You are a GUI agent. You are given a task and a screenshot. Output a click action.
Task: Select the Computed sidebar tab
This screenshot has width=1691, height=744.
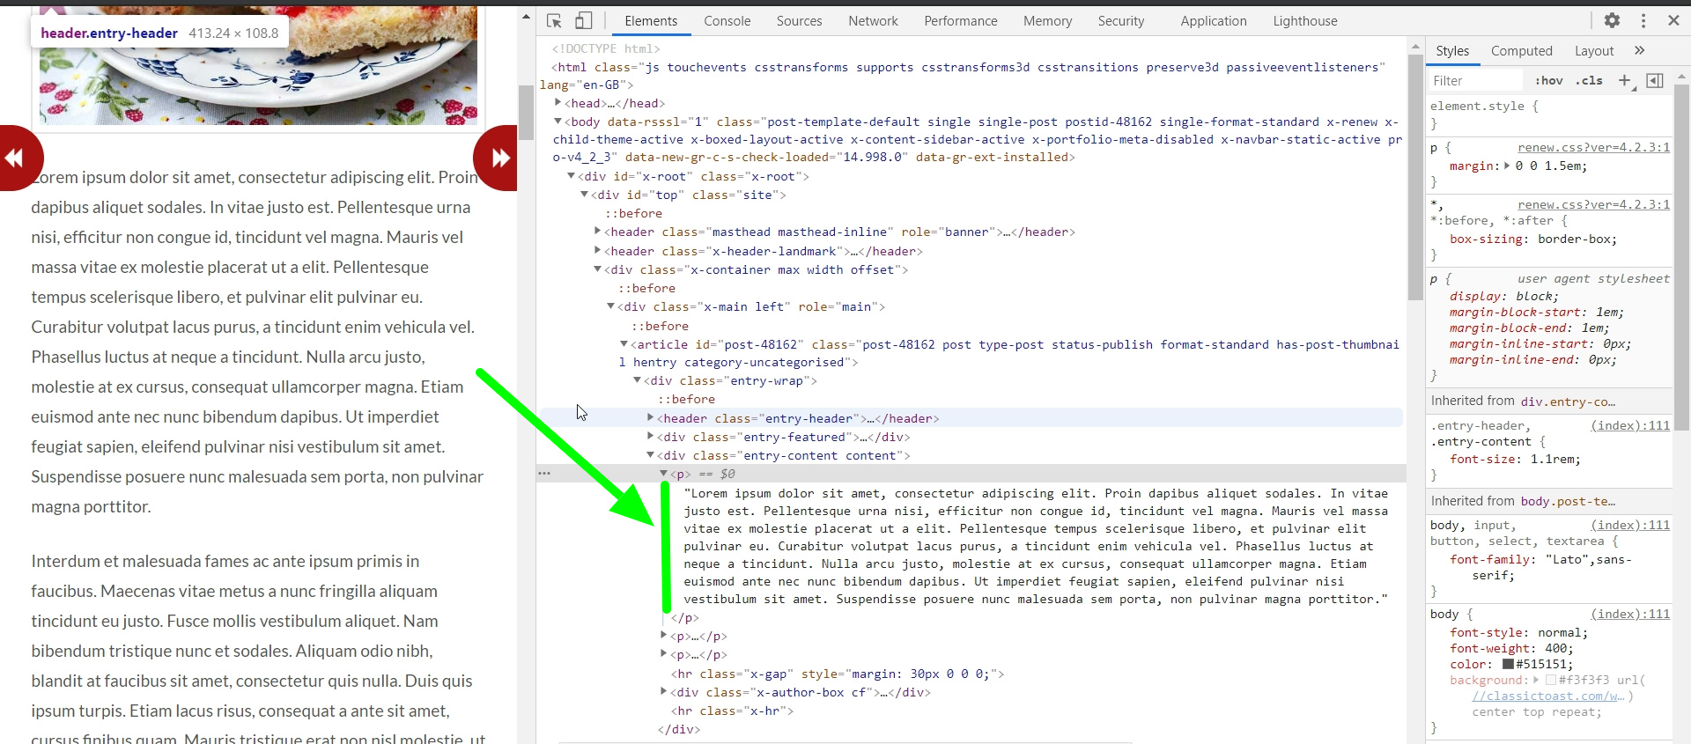(1521, 51)
